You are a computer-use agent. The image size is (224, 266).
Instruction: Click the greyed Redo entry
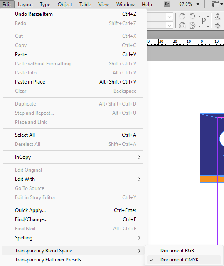click(73, 23)
